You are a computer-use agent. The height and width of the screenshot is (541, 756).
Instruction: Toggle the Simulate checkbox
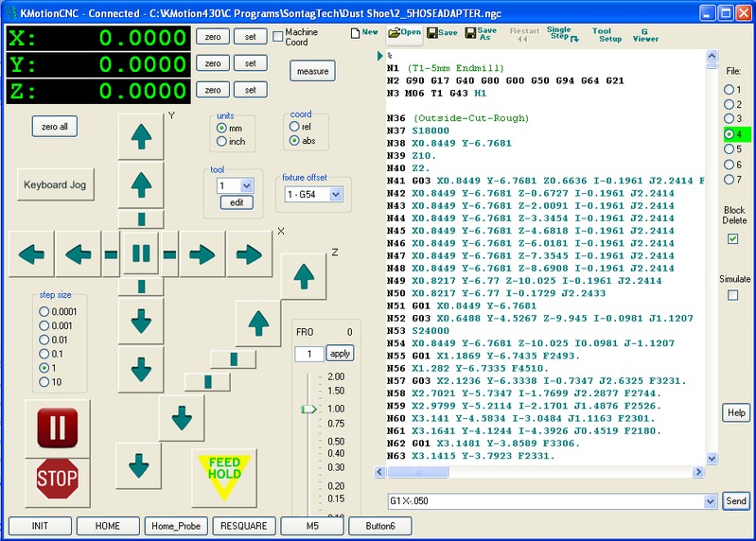732,295
